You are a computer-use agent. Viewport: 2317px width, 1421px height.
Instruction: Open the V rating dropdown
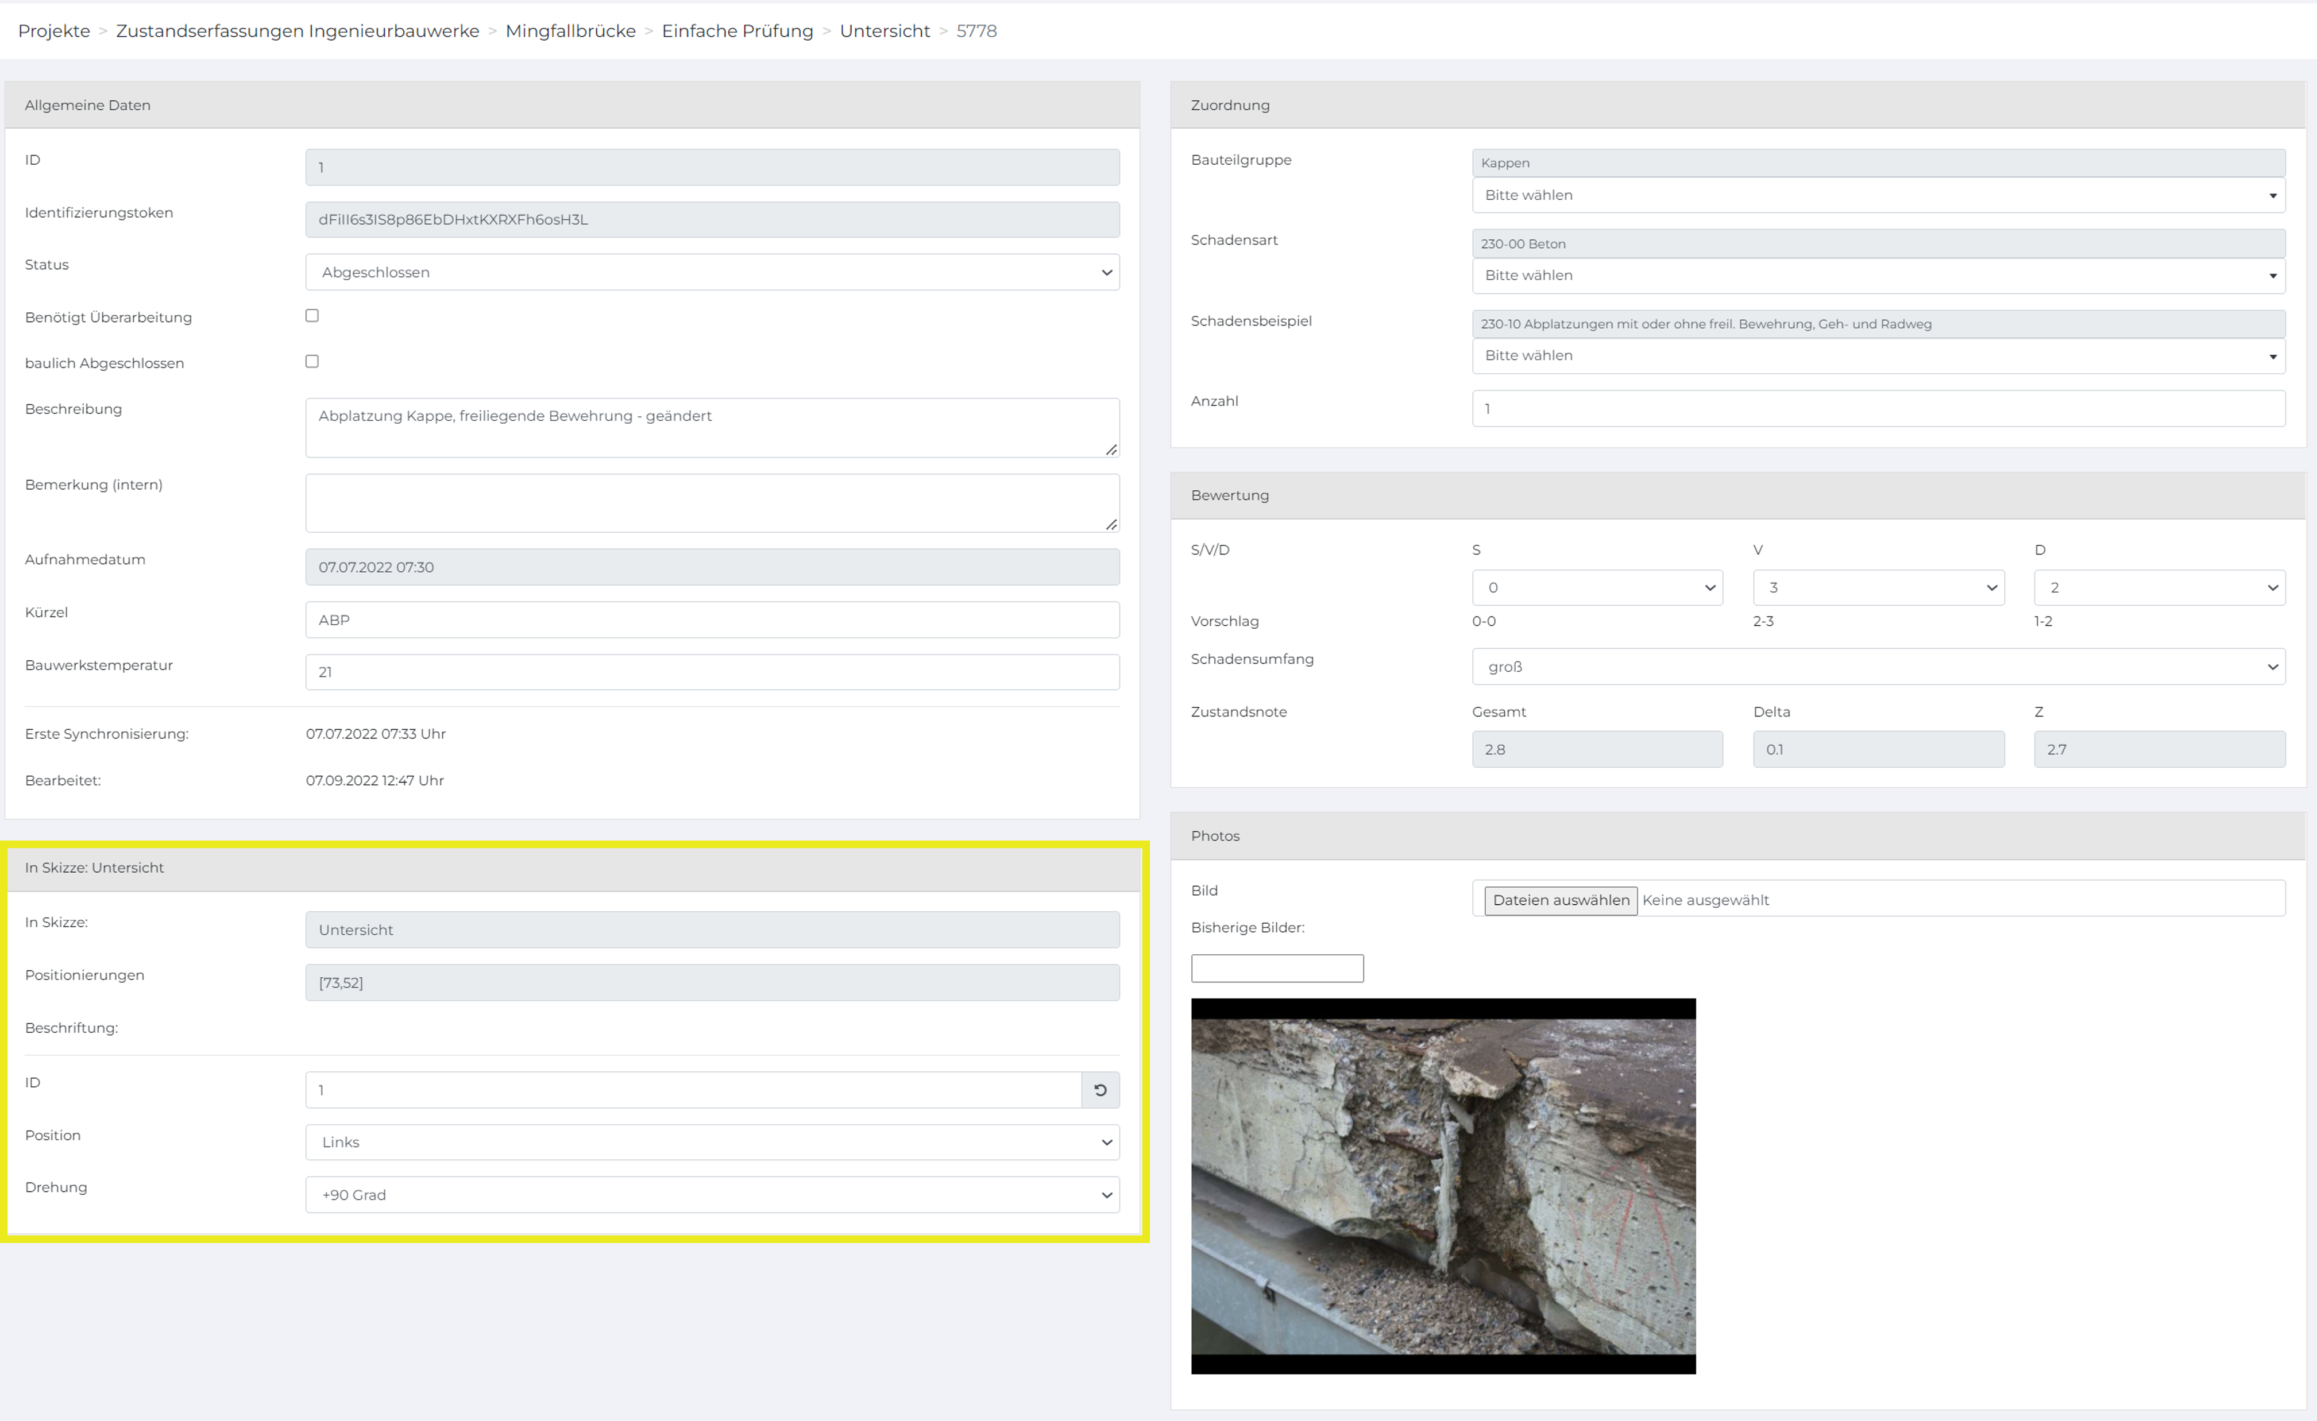click(x=1878, y=587)
